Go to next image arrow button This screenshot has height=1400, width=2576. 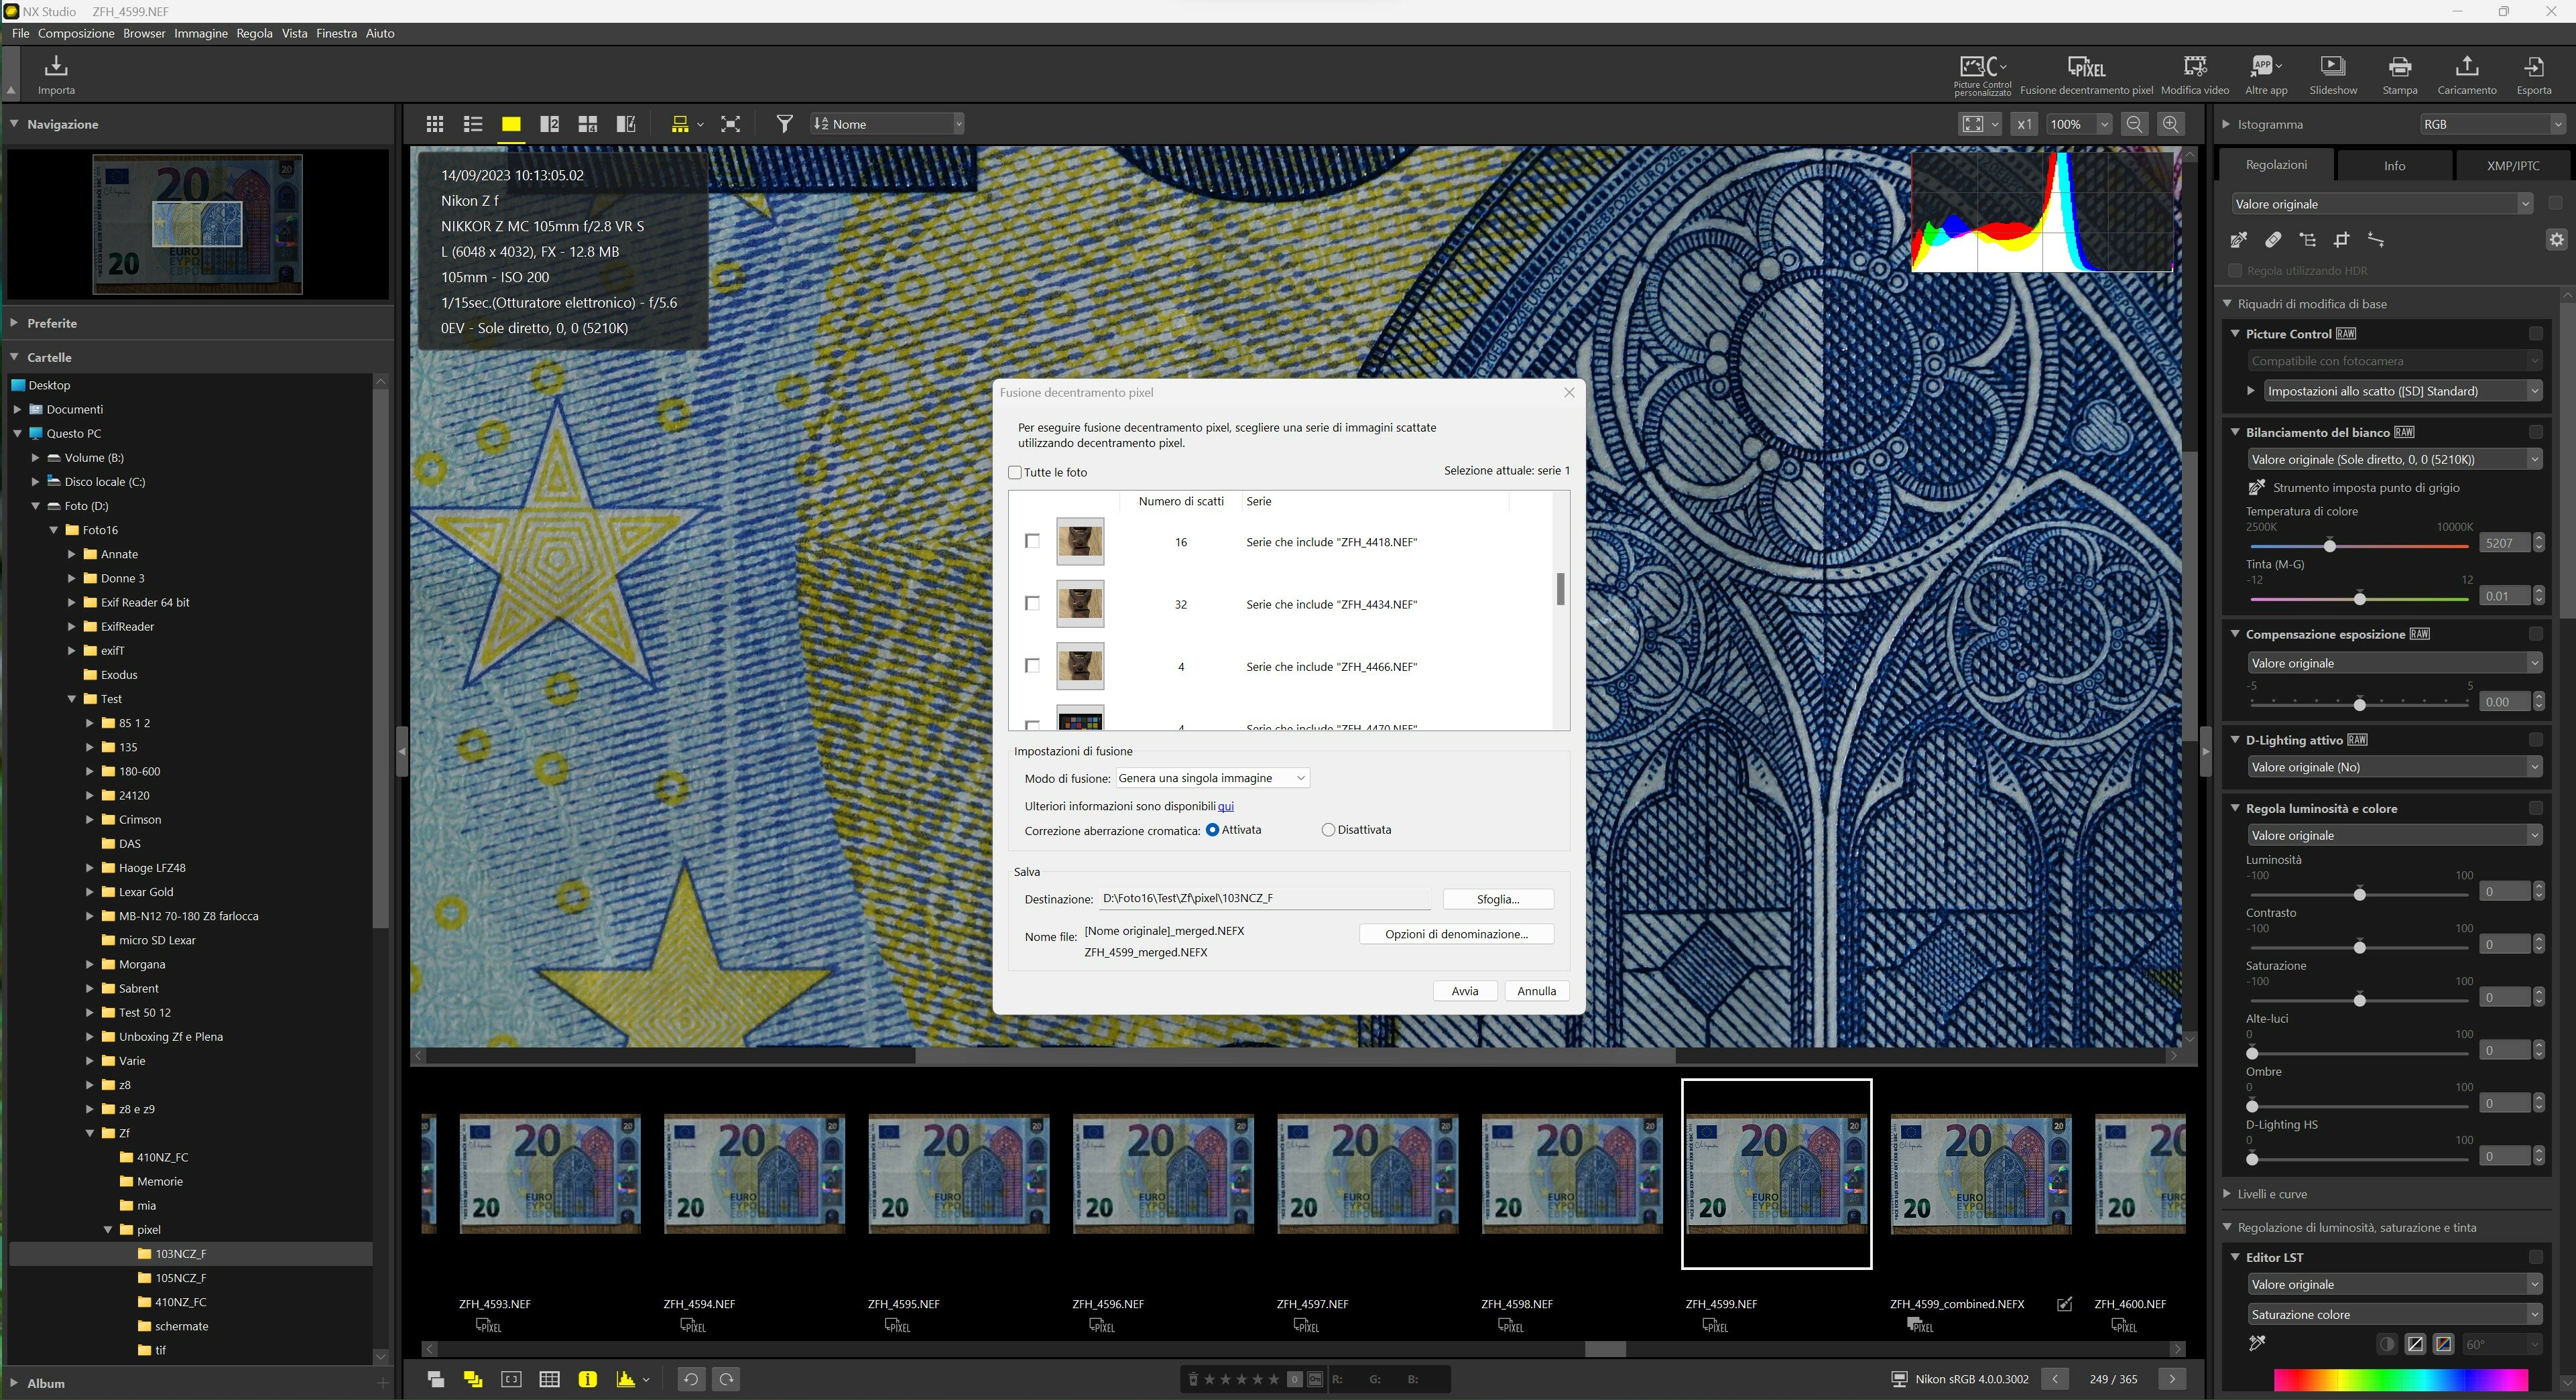point(2171,1379)
